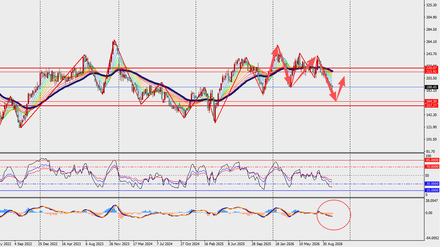Image resolution: width=440 pixels, height=247 pixels.
Task: Select the 25 Dec 2022 date label
Action: tap(48, 244)
